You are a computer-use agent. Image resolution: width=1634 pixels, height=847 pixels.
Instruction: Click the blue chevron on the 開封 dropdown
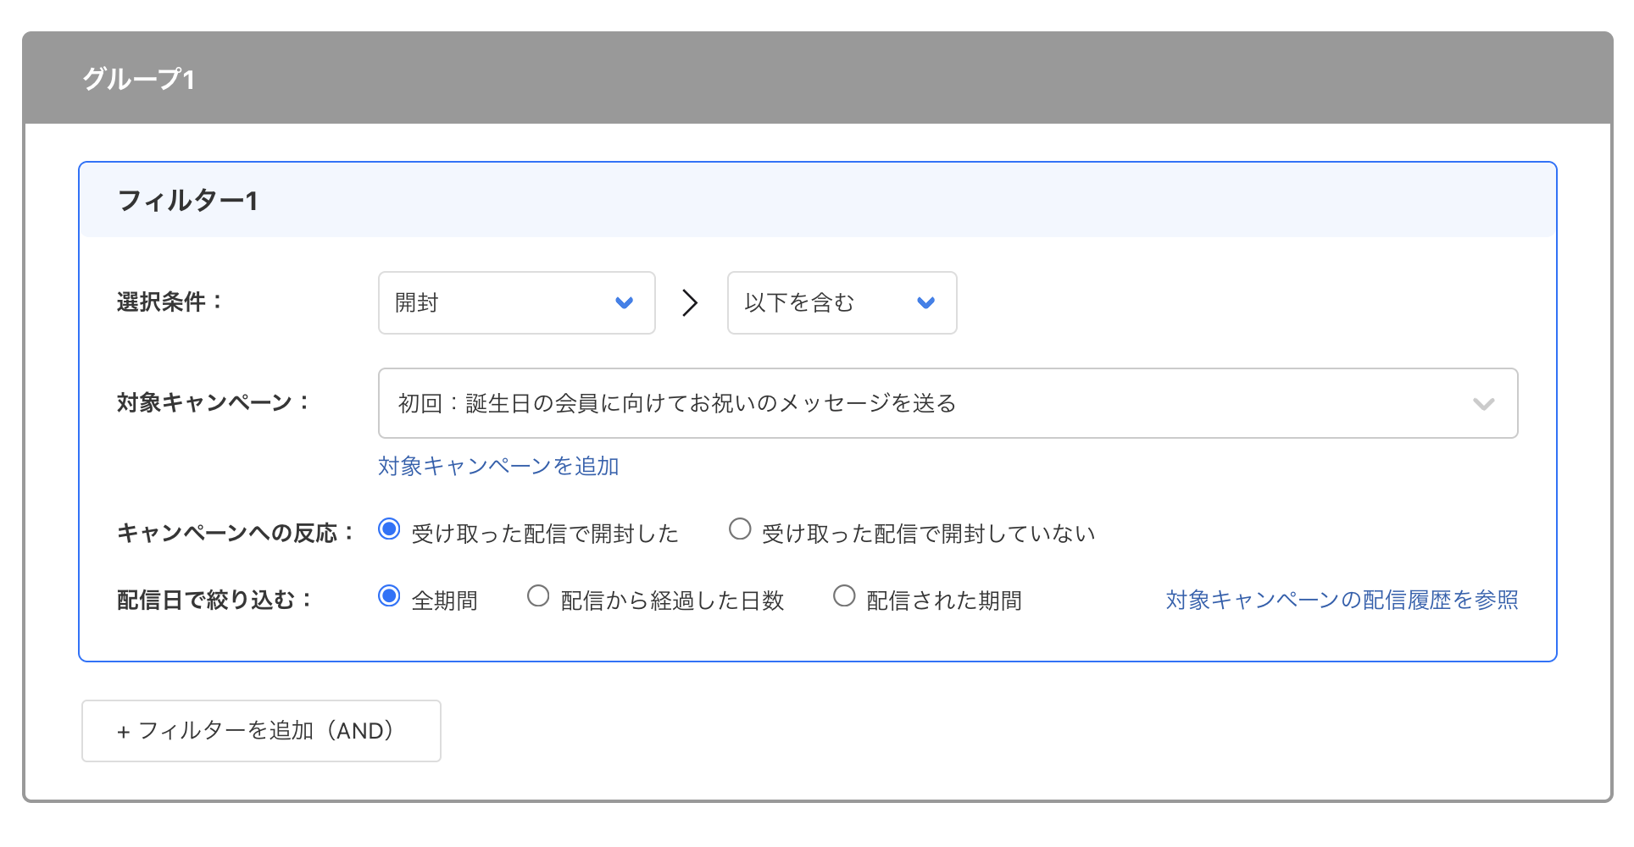pyautogui.click(x=625, y=302)
